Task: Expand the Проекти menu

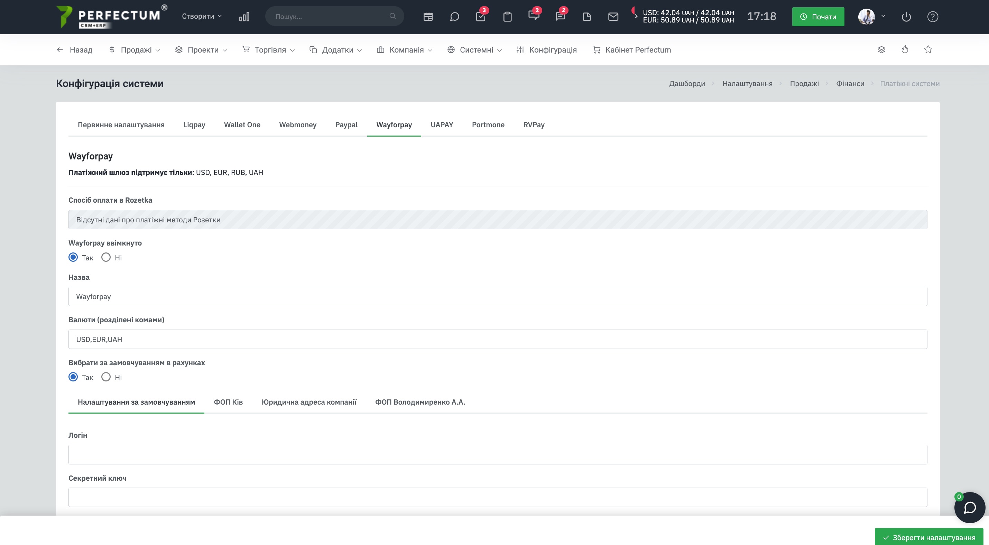Action: [x=201, y=50]
